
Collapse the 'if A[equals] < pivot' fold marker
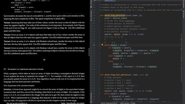pyautogui.click(x=100, y=48)
